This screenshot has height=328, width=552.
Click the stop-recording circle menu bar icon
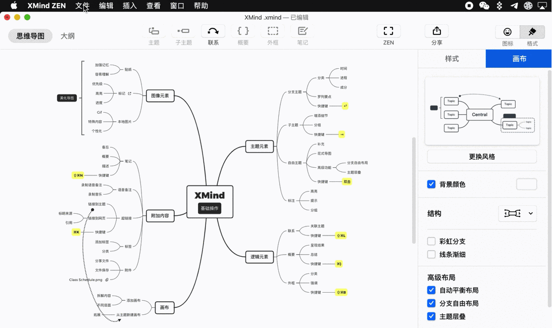pyautogui.click(x=469, y=6)
